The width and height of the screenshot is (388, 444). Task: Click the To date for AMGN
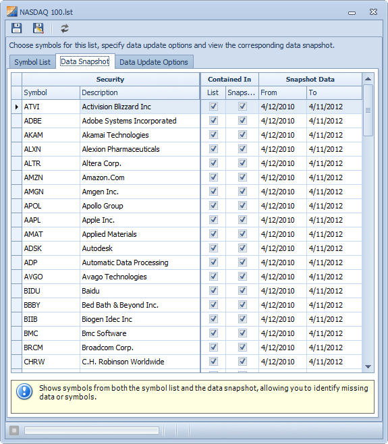pyautogui.click(x=334, y=192)
